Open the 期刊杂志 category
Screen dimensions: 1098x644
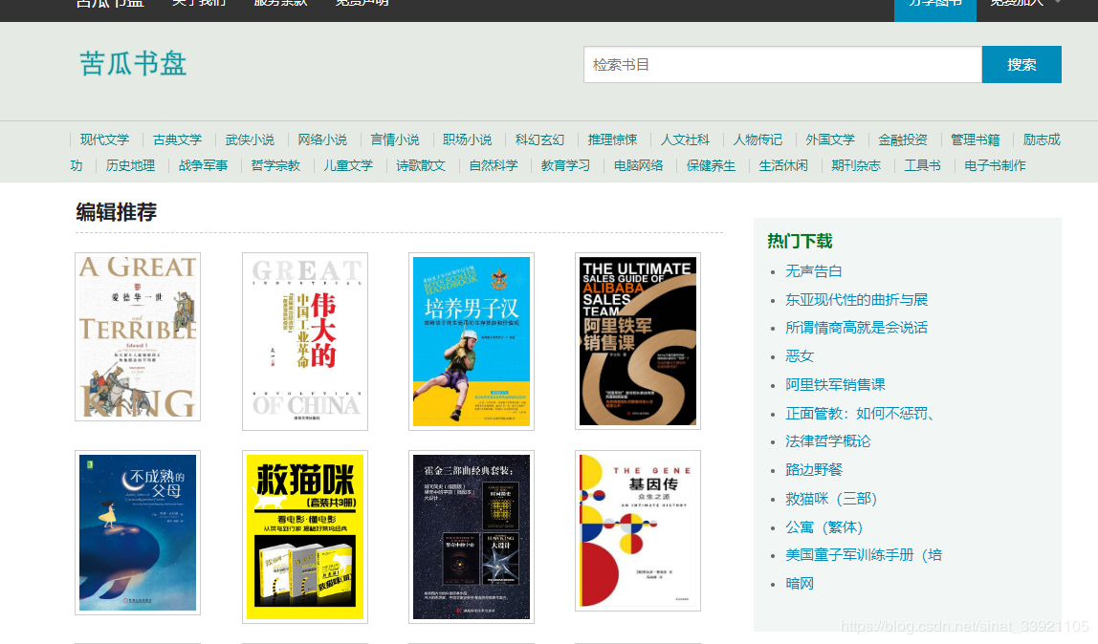coord(856,165)
